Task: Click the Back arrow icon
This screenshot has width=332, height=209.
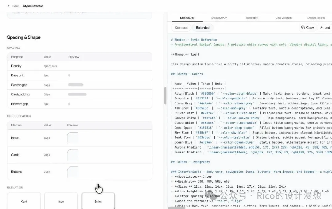Action: pyautogui.click(x=9, y=6)
